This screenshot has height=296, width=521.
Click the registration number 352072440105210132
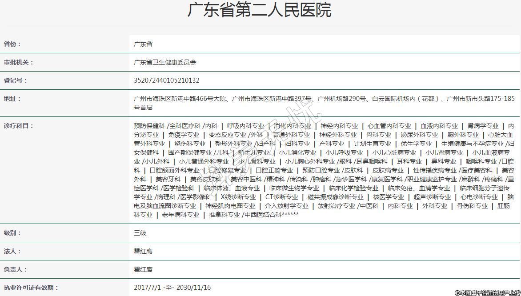tap(167, 80)
